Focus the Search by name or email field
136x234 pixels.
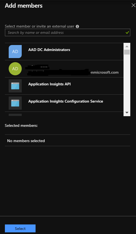point(68,32)
